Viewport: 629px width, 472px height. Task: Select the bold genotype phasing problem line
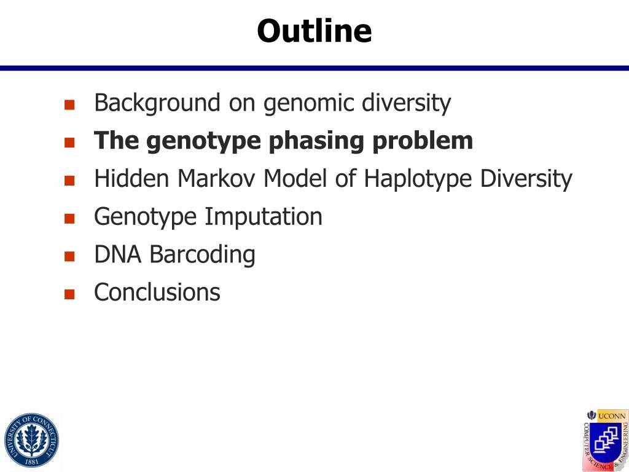coord(283,141)
